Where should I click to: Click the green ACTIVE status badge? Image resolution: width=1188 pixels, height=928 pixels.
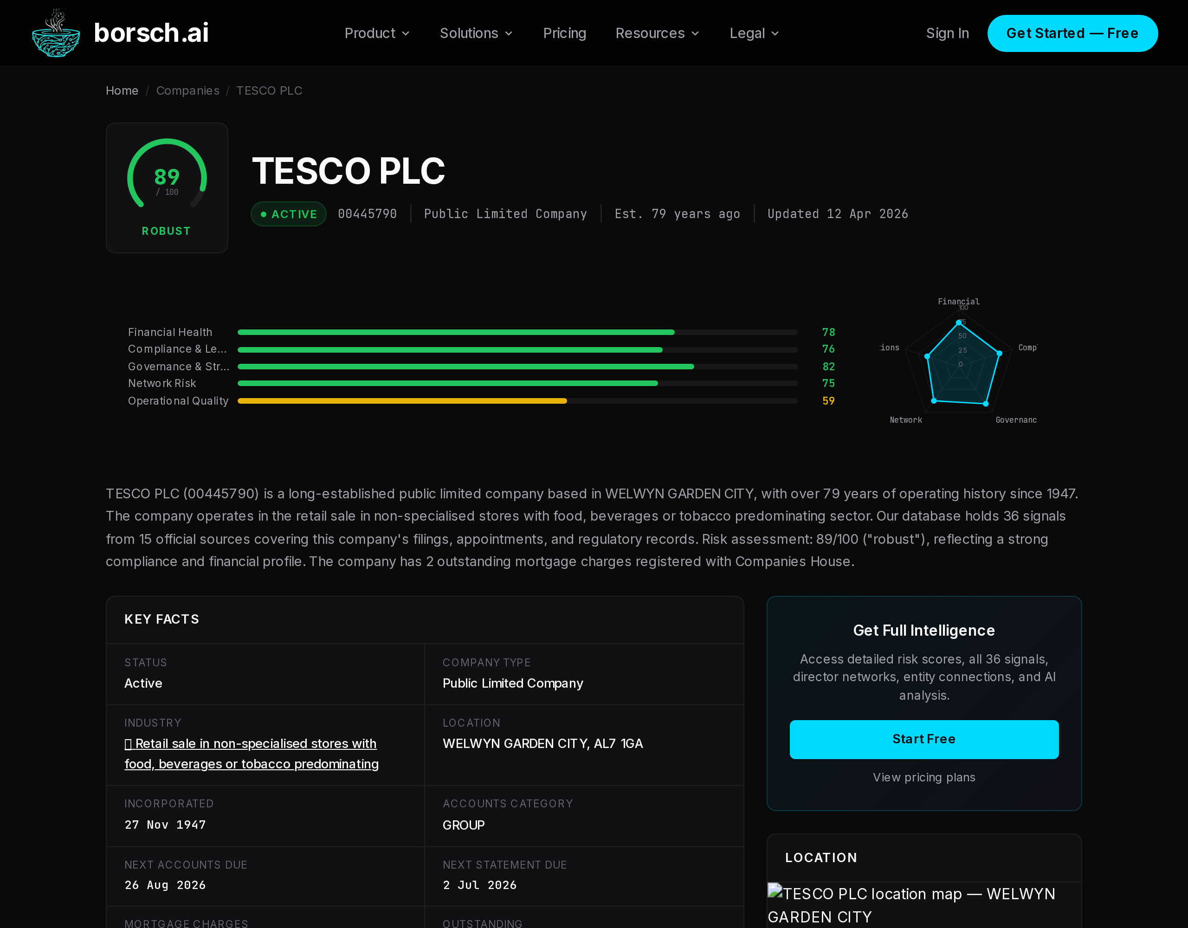tap(288, 214)
